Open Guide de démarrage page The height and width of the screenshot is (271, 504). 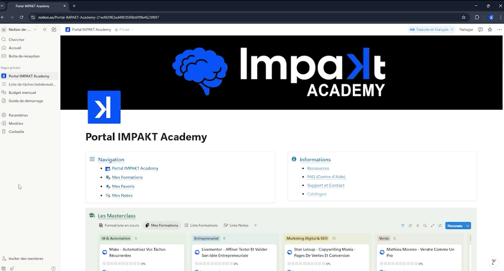26,101
